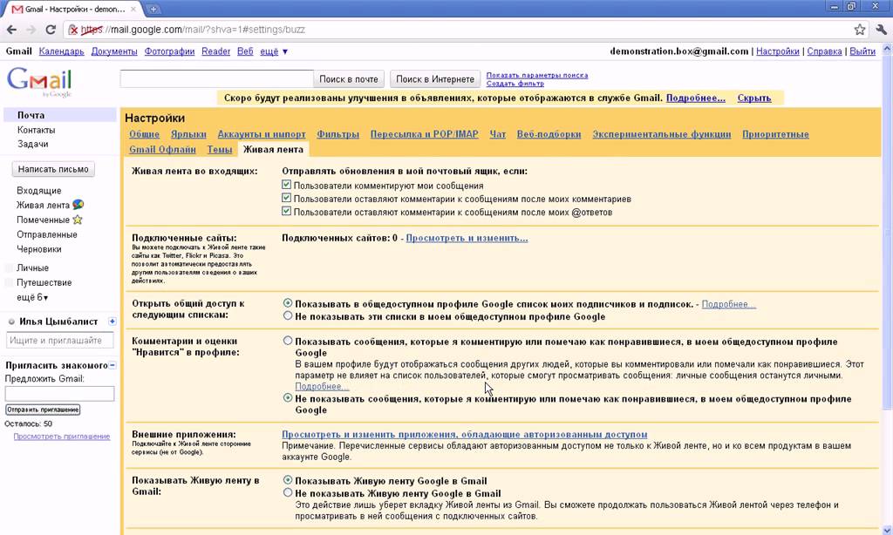Open the Gmail Офлайн tab

[162, 149]
